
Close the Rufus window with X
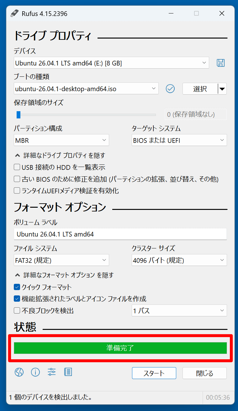tap(222, 13)
